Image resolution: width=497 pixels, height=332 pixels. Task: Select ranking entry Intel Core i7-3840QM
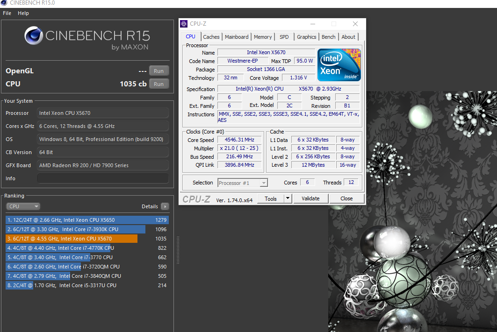[x=87, y=276]
